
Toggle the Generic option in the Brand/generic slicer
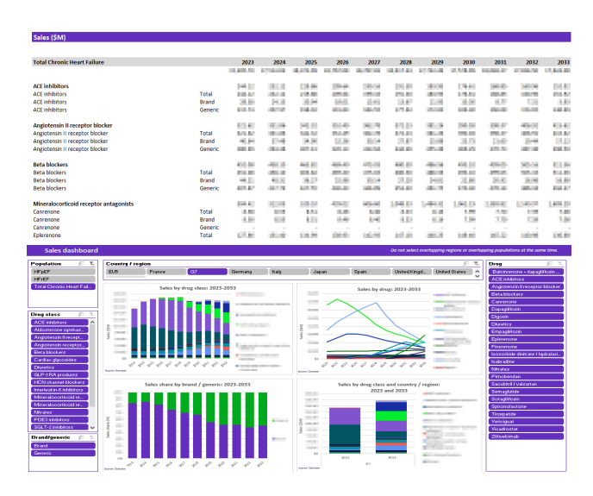pos(61,453)
